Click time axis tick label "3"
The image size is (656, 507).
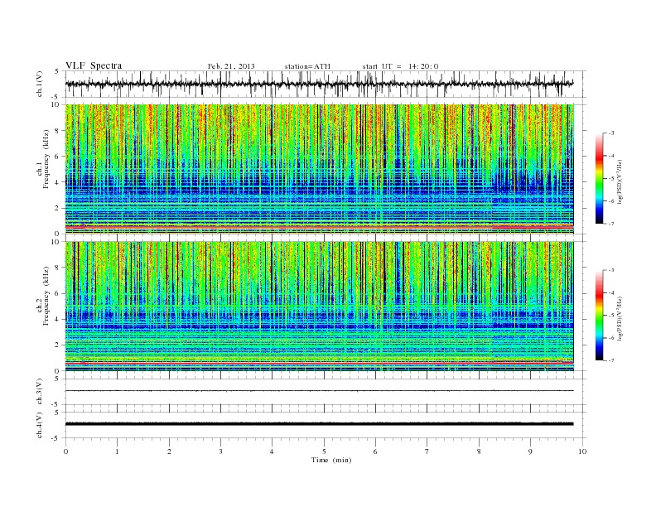tap(220, 451)
